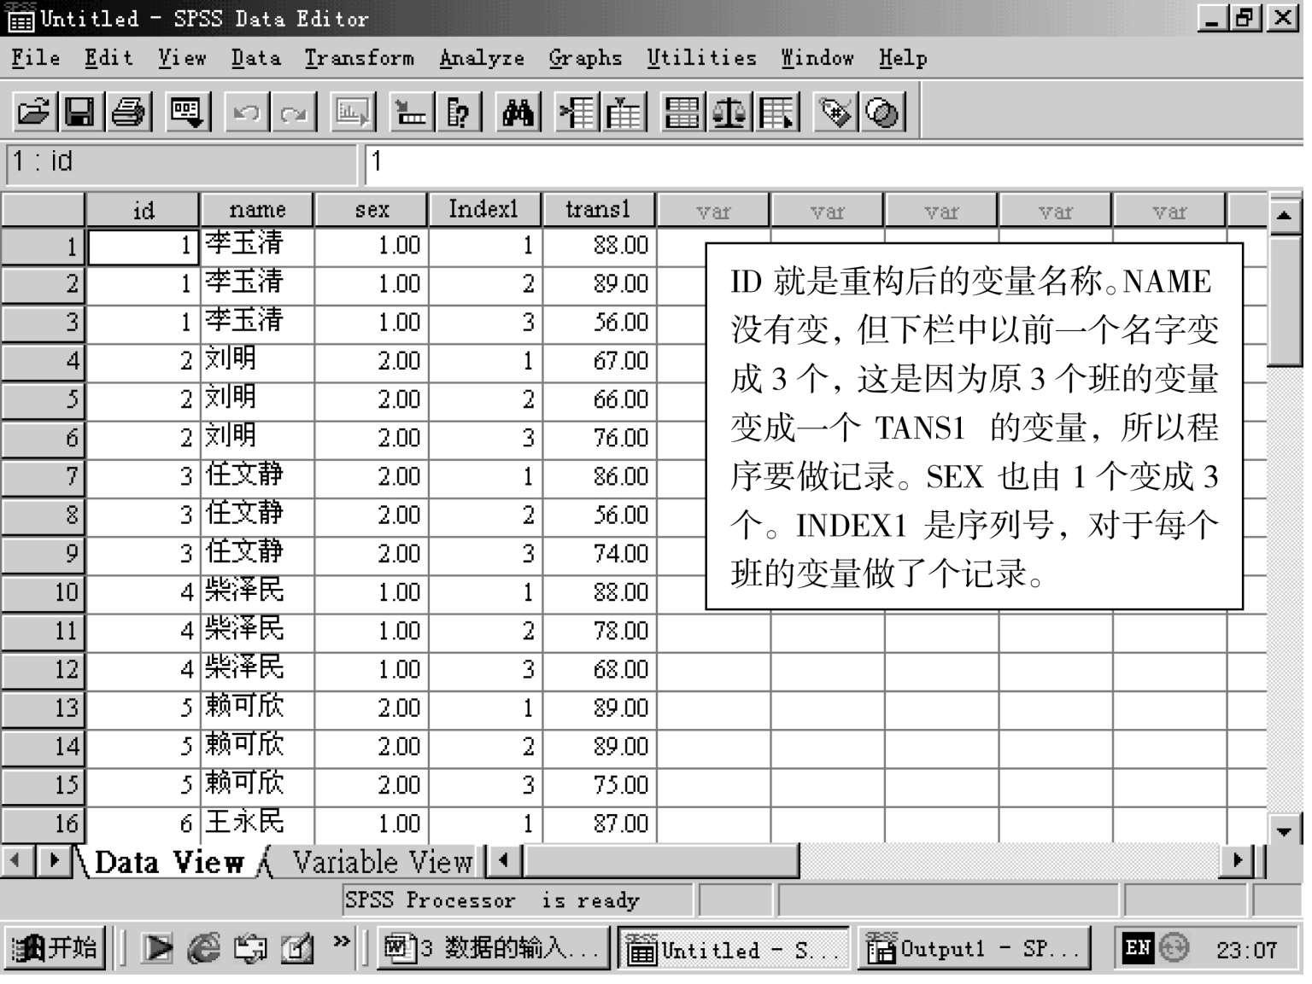This screenshot has height=984, width=1312.
Task: Open the Analyze menu
Action: coord(482,58)
